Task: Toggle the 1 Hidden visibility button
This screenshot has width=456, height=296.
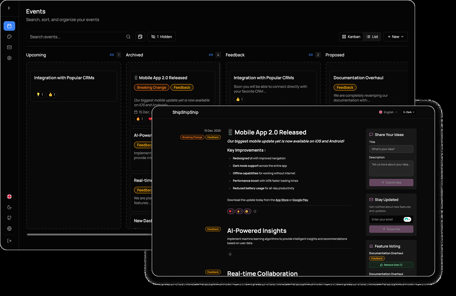Action: point(161,37)
